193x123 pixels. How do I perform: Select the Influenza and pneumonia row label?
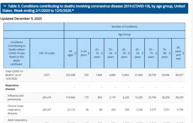coord(15,97)
